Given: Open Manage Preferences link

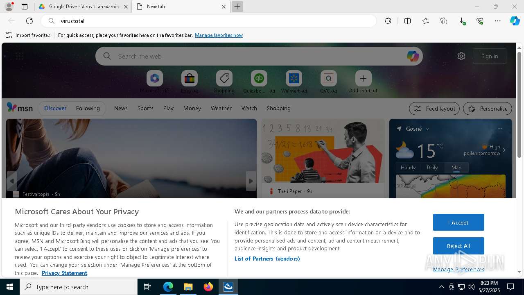Looking at the screenshot, I should coord(458,269).
